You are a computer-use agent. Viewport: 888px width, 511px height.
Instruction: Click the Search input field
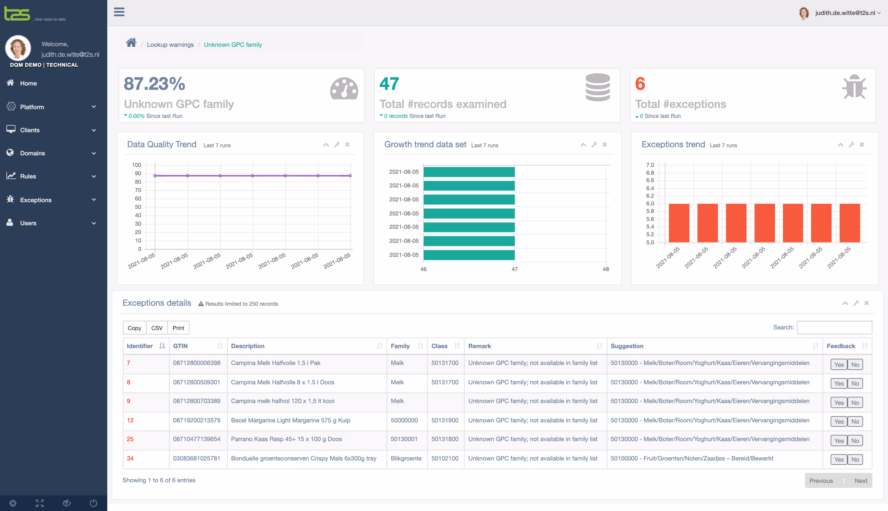pyautogui.click(x=834, y=328)
